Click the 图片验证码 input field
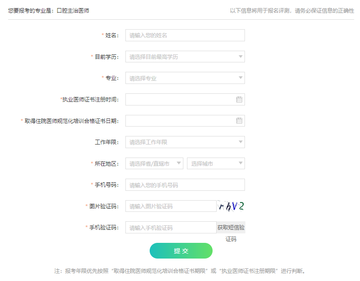The width and height of the screenshot is (360, 281). point(170,206)
